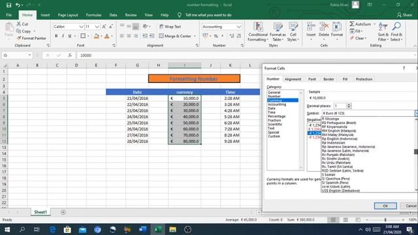Screen dimensions: 418x235
Task: Click the Formatting Number orange title cell
Action: point(194,78)
